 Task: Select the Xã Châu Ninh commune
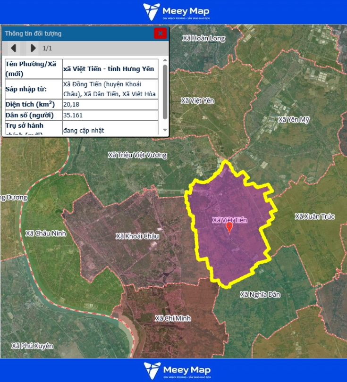(46, 233)
